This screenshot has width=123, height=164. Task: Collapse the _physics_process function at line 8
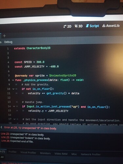[13, 80]
